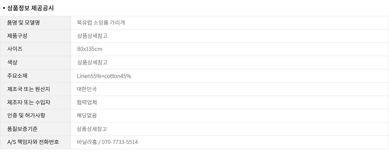This screenshot has width=389, height=154.
Task: Click the 사이즈 label cell
Action: pos(15,49)
